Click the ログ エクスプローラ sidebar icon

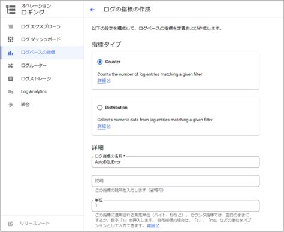click(x=11, y=26)
